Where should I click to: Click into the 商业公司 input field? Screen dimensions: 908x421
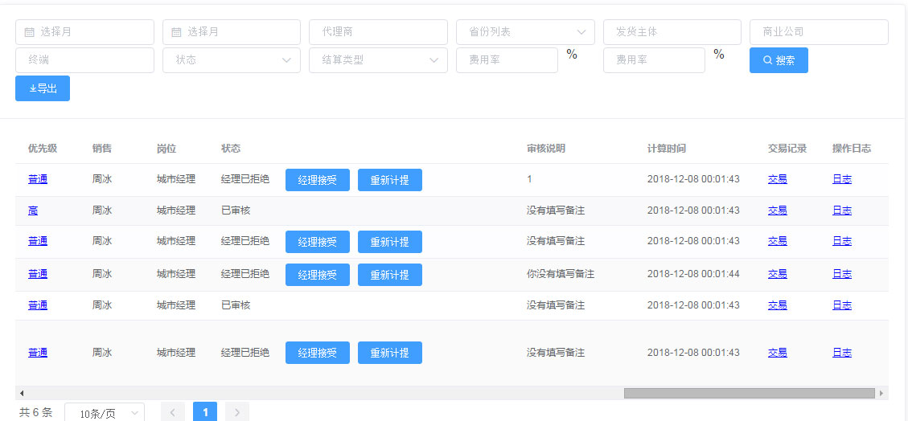click(x=819, y=32)
